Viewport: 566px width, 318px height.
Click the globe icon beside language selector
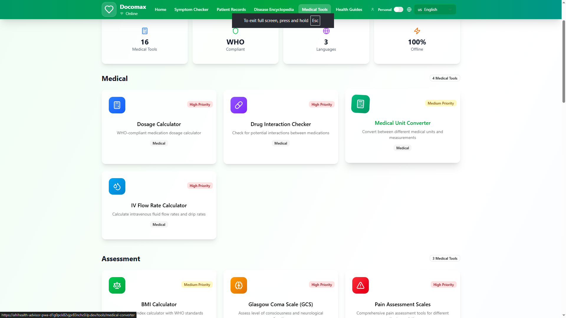(x=409, y=9)
